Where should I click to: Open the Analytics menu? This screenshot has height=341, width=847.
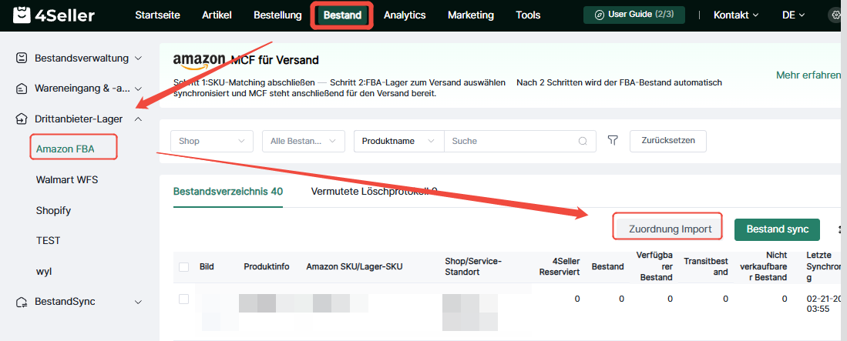click(405, 15)
